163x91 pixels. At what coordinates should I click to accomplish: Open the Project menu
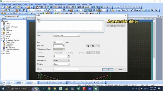tap(4, 4)
